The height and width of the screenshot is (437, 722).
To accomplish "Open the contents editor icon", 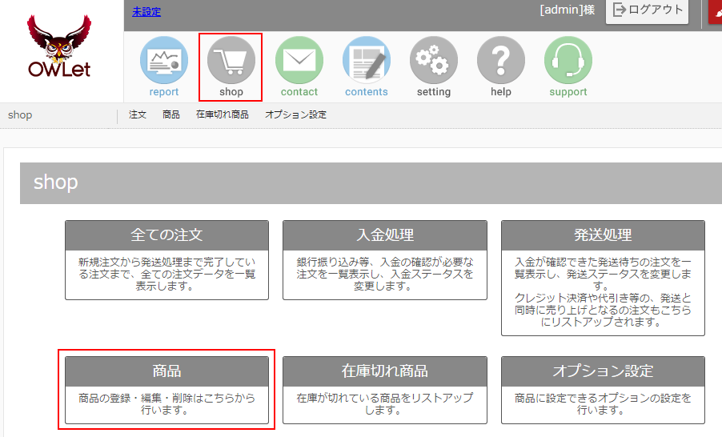I will [x=367, y=60].
